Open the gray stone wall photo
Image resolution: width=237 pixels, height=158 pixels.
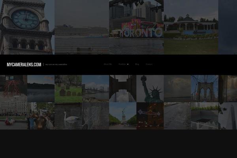coord(96,116)
